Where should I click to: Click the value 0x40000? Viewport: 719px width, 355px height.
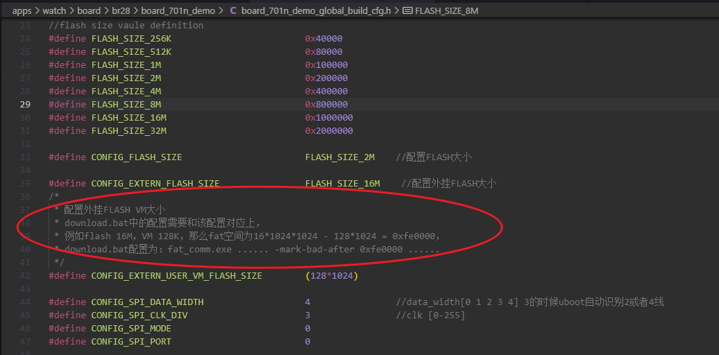point(323,38)
